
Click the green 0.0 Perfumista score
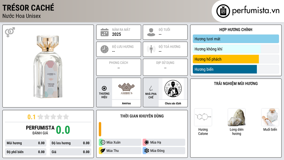click(x=63, y=130)
